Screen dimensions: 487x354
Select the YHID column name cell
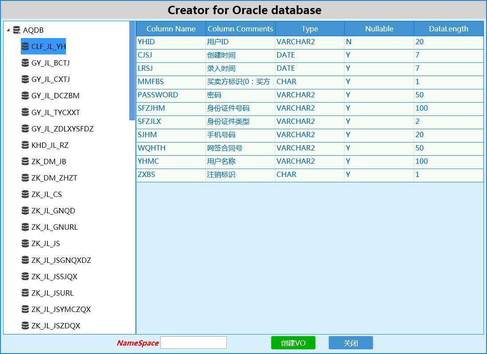click(x=171, y=42)
